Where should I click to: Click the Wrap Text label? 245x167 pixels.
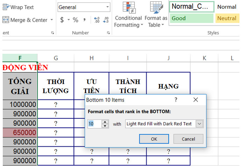[22, 7]
